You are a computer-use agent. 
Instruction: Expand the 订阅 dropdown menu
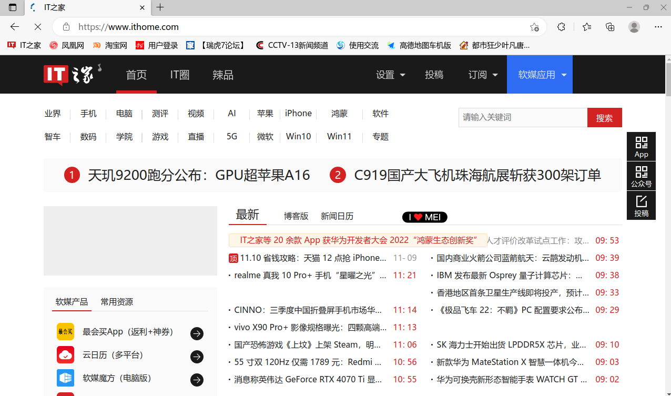[483, 75]
